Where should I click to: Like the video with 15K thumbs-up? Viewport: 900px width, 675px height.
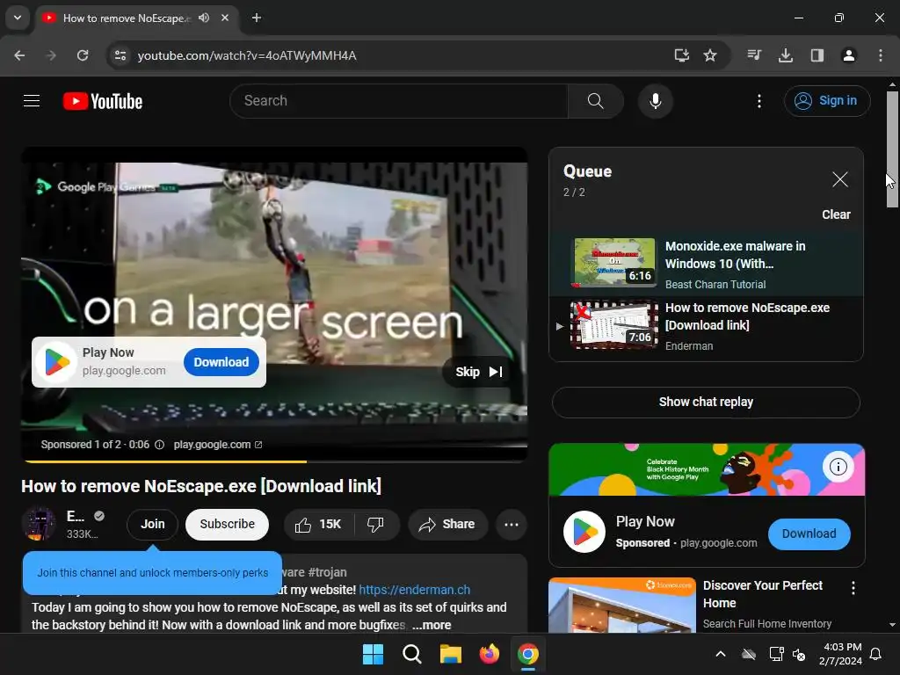319,524
